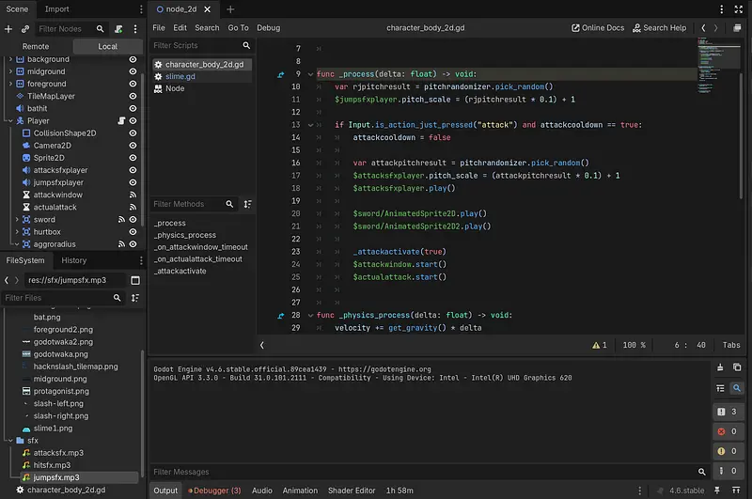Open the Debug menu

click(x=268, y=28)
